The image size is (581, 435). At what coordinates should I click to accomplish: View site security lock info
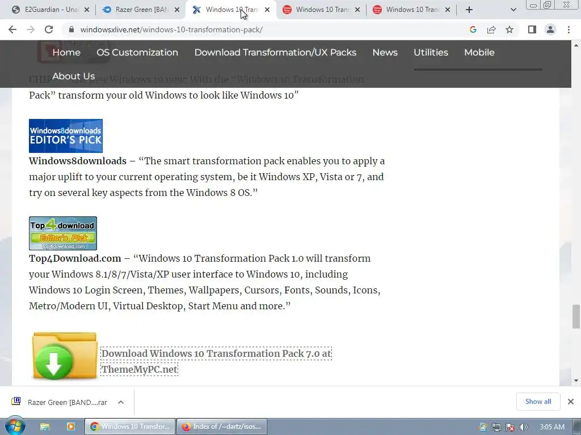[71, 29]
